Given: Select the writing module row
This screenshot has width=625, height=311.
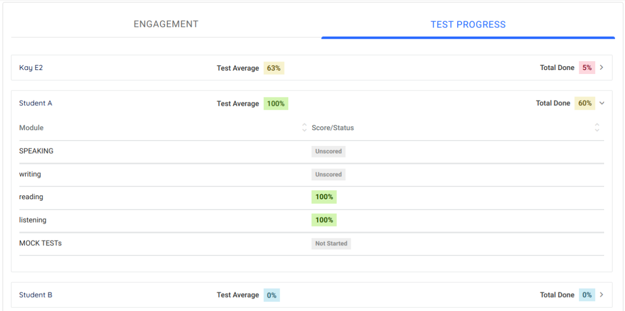Looking at the screenshot, I should (30, 174).
